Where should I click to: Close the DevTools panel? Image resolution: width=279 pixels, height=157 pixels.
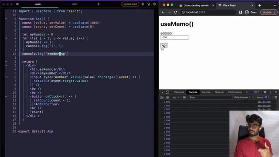coord(276,92)
